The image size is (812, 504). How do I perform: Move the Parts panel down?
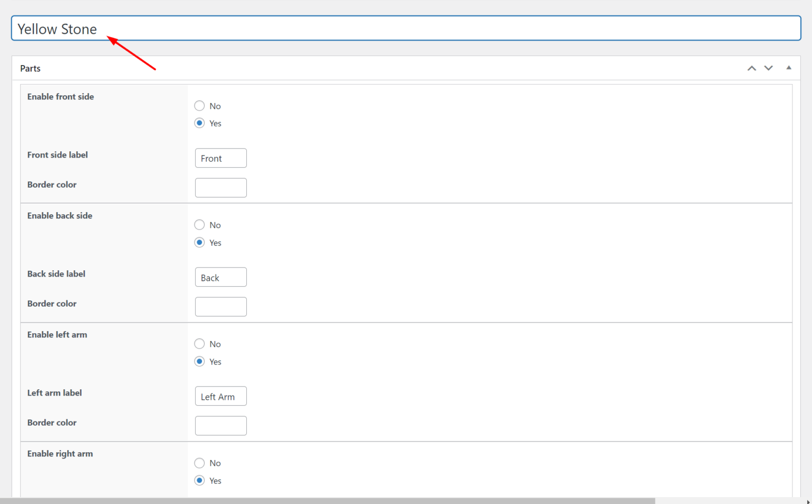pos(768,68)
